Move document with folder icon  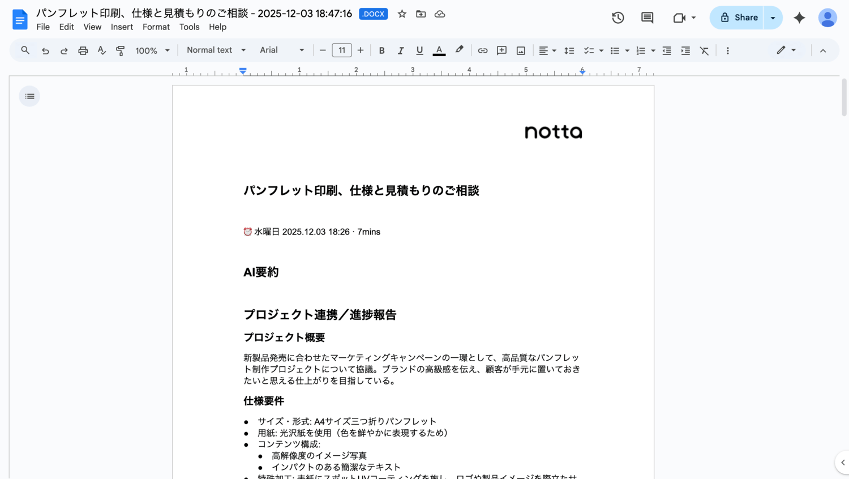click(421, 14)
